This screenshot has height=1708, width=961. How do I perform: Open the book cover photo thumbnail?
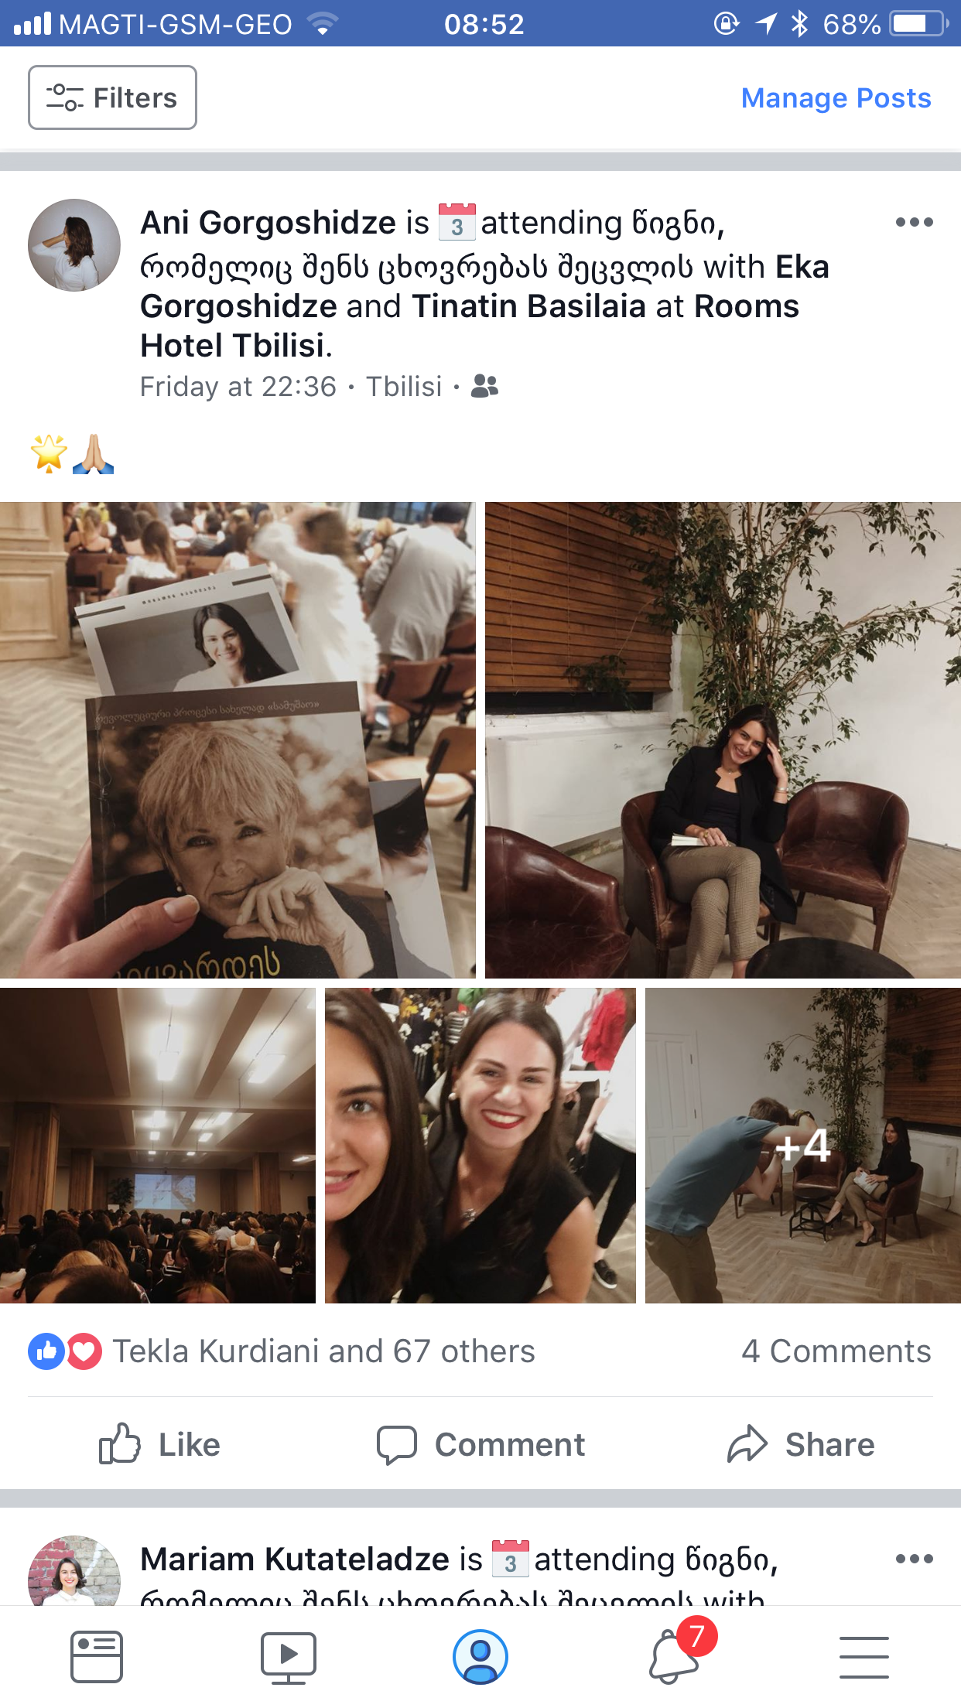(x=238, y=740)
